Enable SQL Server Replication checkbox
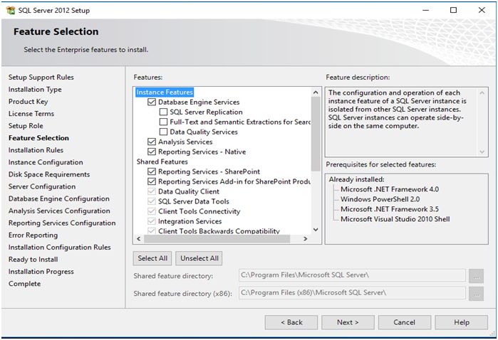Viewport: 498px width, 340px height. point(163,112)
